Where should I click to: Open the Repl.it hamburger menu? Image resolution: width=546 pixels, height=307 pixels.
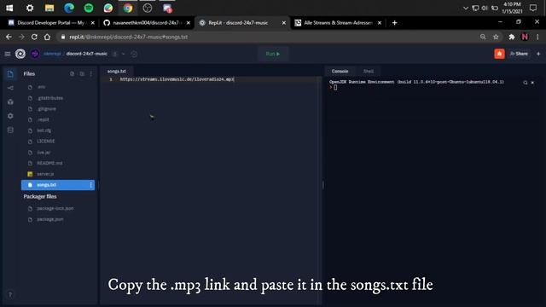(8, 54)
